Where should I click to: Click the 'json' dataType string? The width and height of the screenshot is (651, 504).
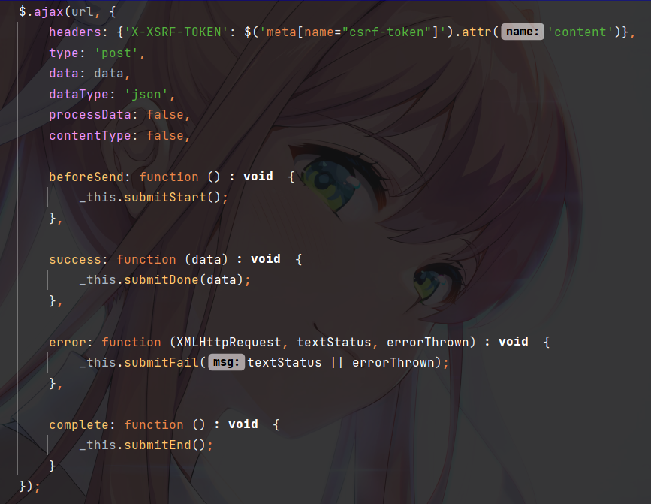(x=146, y=94)
